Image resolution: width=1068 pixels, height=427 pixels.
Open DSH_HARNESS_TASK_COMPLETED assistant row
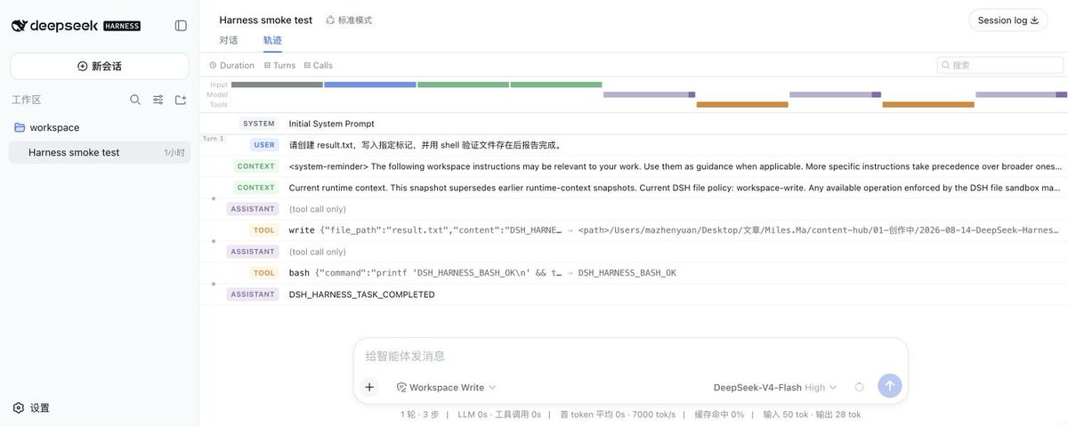634,294
